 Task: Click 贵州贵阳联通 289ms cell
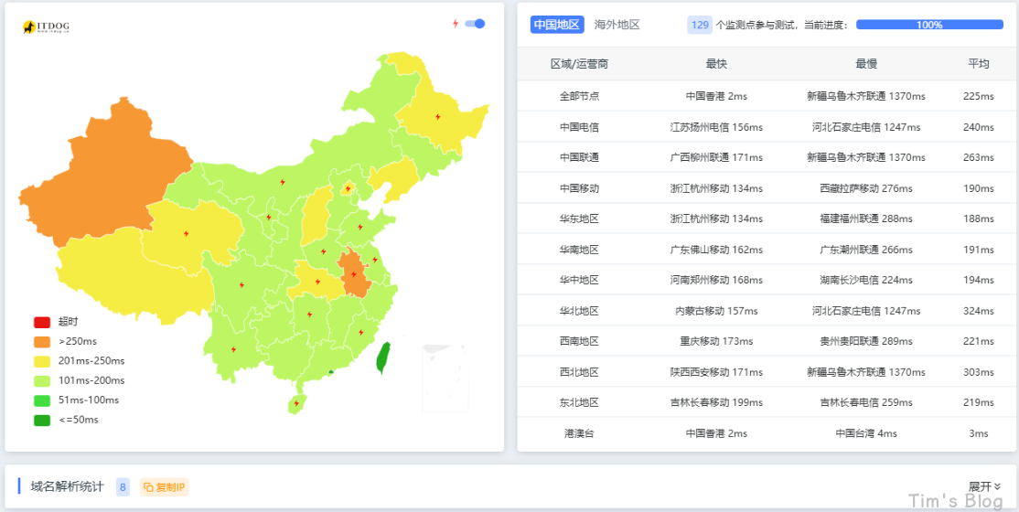866,341
